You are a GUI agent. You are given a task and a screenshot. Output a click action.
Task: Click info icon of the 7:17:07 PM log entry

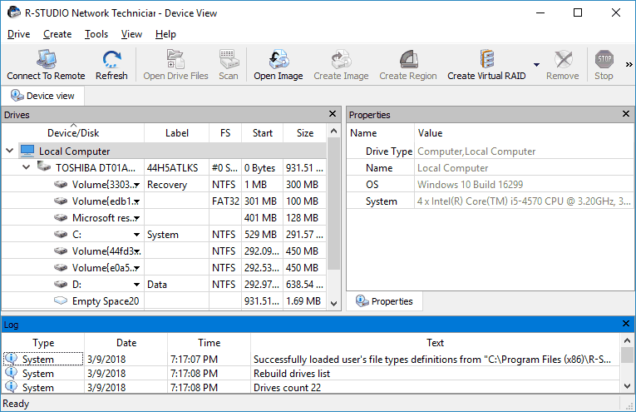pyautogui.click(x=11, y=359)
